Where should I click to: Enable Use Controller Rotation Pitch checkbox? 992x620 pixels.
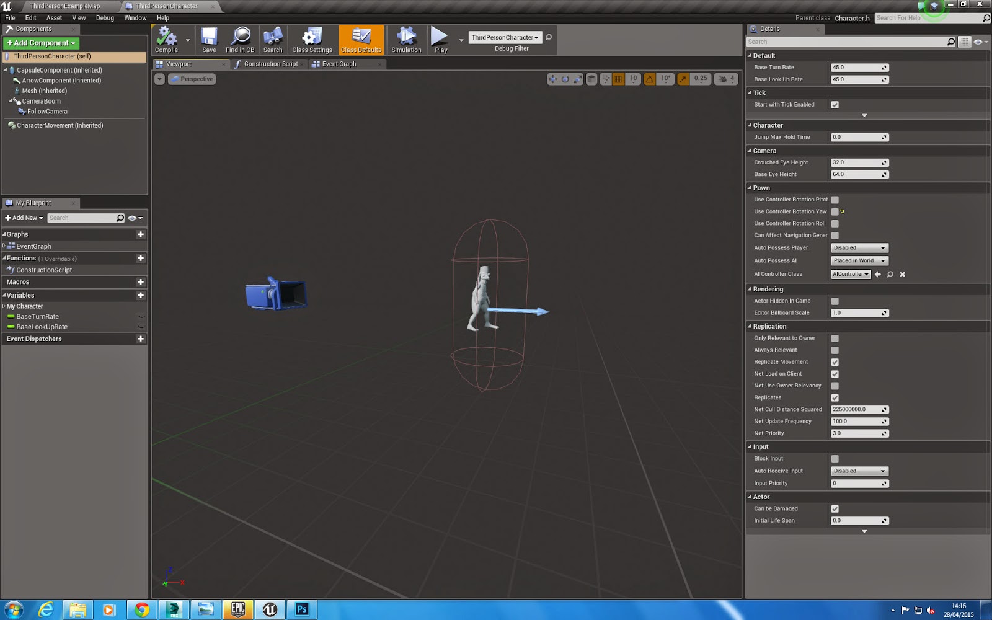click(x=835, y=200)
